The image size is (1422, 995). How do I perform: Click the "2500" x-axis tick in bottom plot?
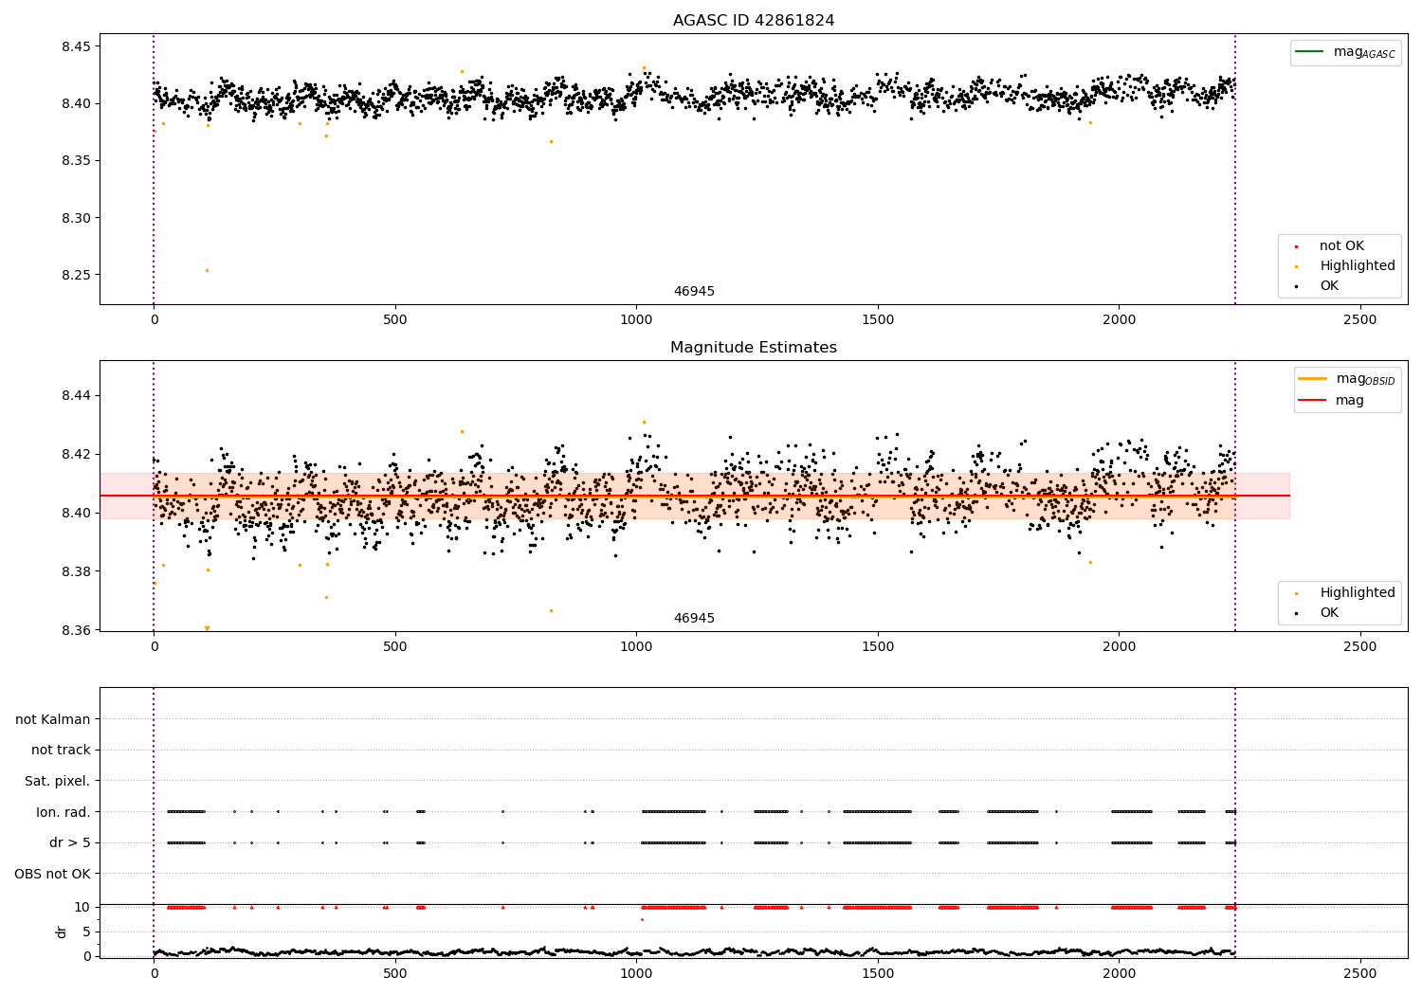(x=1360, y=972)
